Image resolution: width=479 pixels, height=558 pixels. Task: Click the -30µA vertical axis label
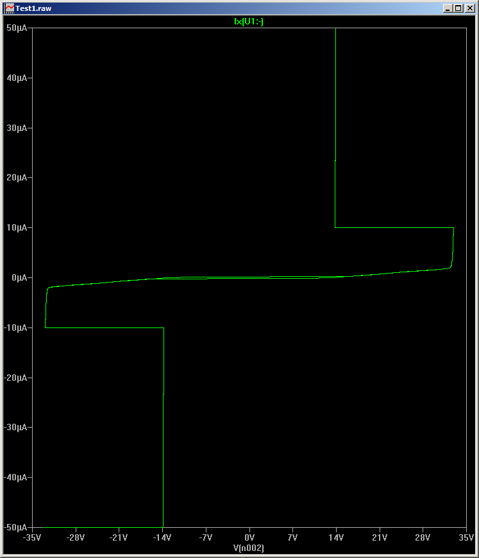coord(15,427)
